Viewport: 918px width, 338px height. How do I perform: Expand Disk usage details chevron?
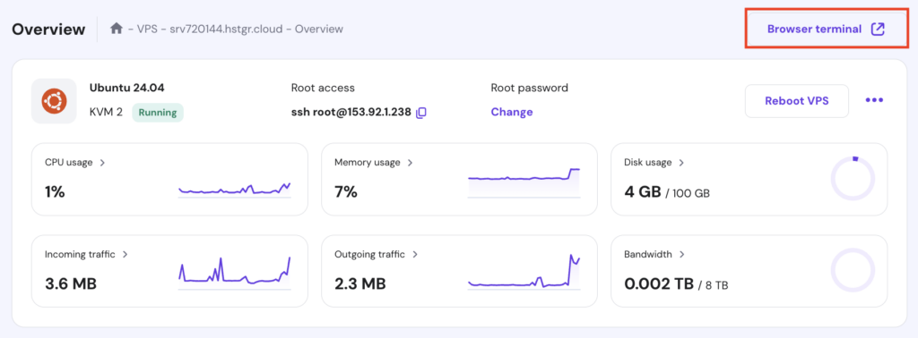pos(681,162)
